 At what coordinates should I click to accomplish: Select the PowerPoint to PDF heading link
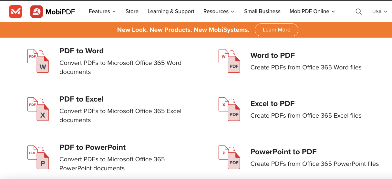284,152
